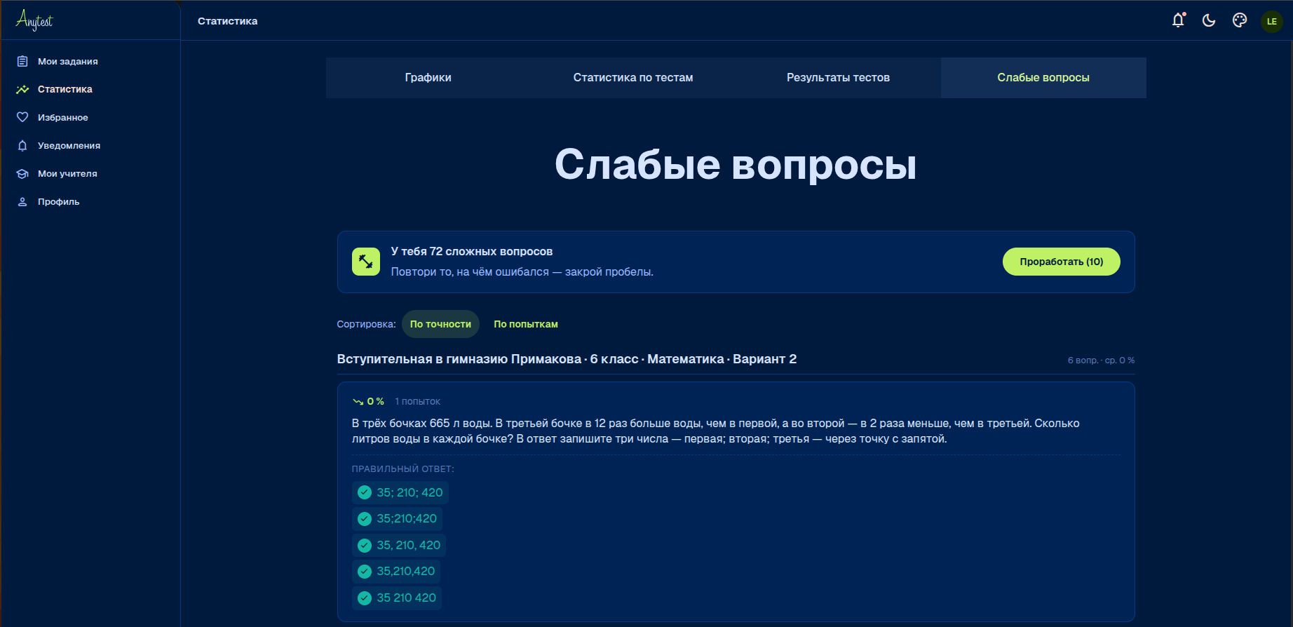Open the Статистика по тестам tab
This screenshot has width=1293, height=627.
tap(633, 78)
